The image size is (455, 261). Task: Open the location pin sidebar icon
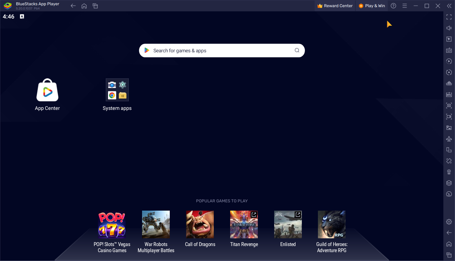click(449, 172)
